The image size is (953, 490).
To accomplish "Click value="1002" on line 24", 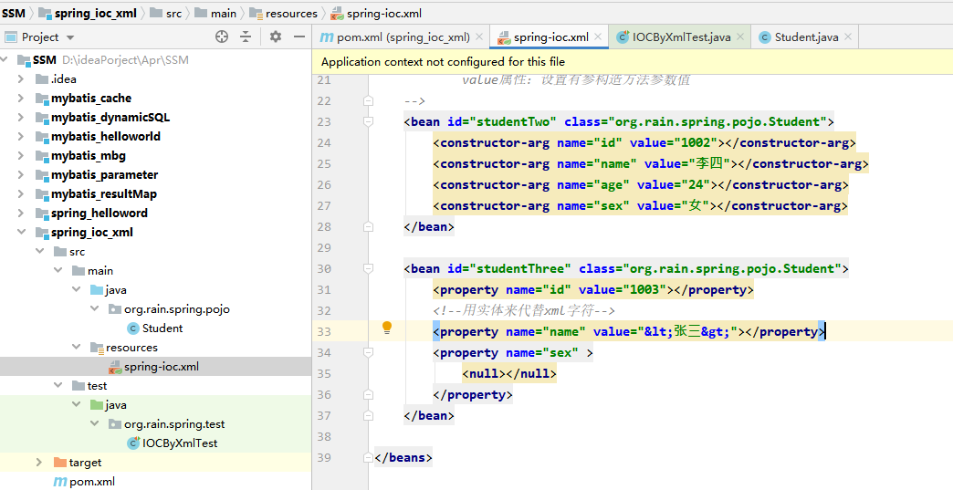I will point(674,142).
